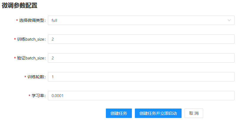Click the 微调参数配置 heading
The height and width of the screenshot is (120, 236).
20,5
